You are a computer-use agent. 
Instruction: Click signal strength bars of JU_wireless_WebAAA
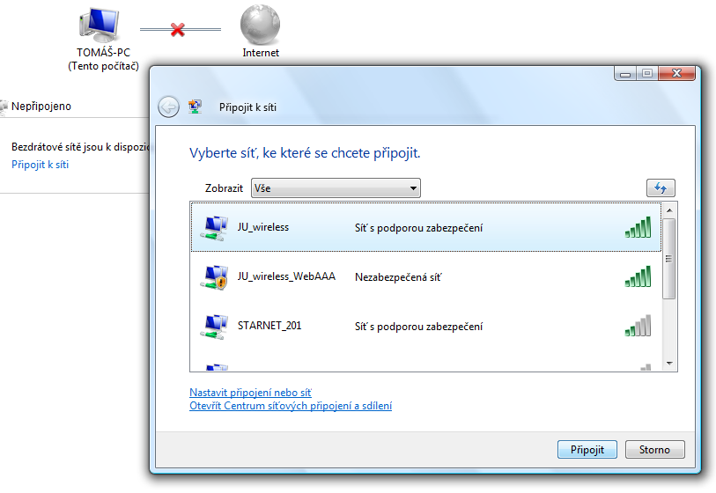(x=638, y=276)
